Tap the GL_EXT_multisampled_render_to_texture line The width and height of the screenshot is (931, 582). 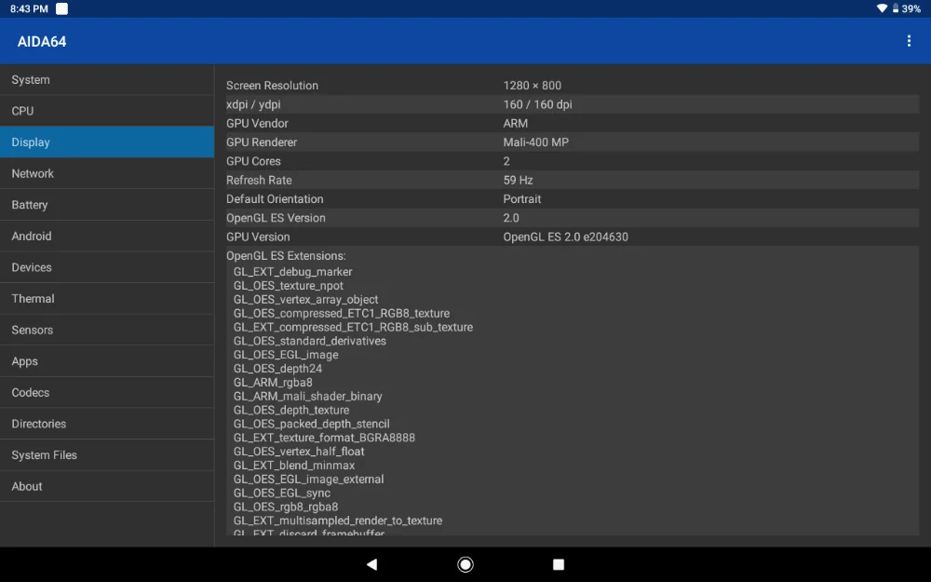(x=338, y=521)
